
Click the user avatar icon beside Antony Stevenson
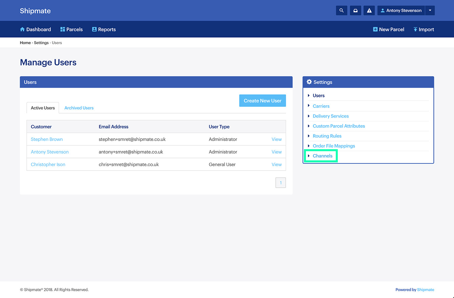coord(383,11)
